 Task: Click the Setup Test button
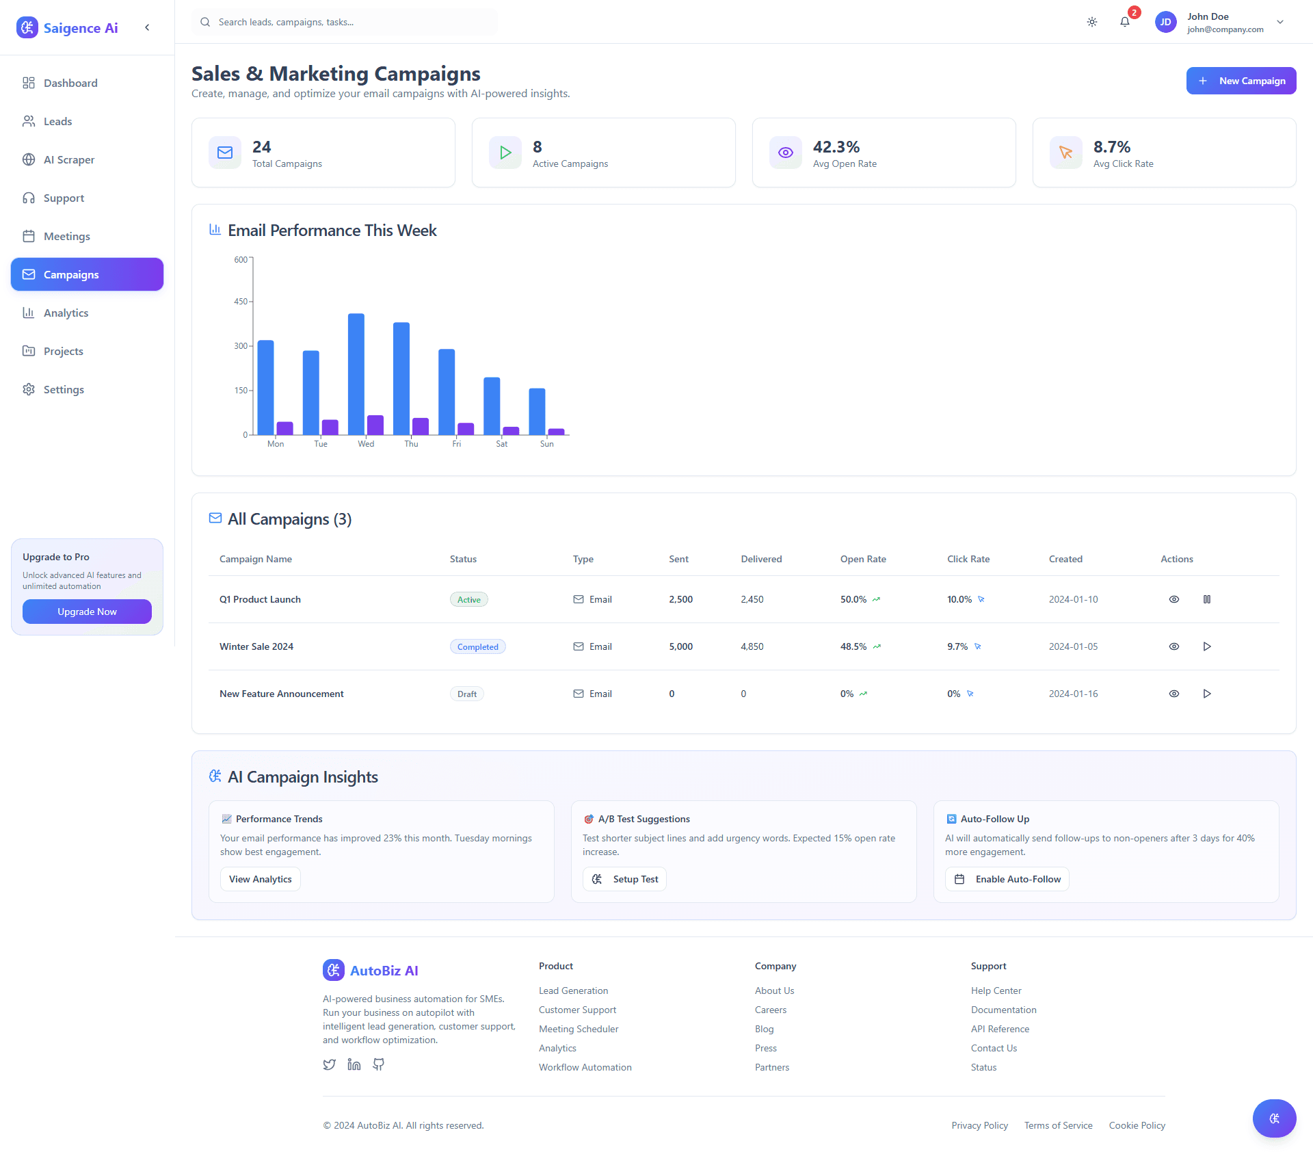624,879
